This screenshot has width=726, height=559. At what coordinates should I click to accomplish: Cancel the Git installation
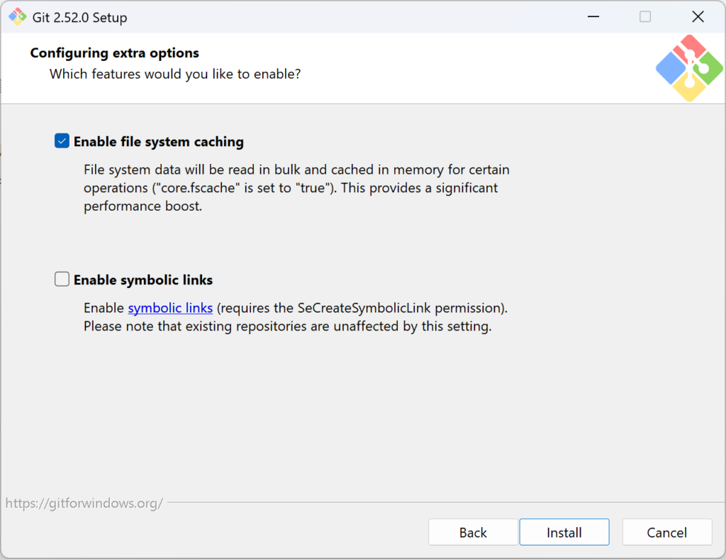click(x=666, y=532)
